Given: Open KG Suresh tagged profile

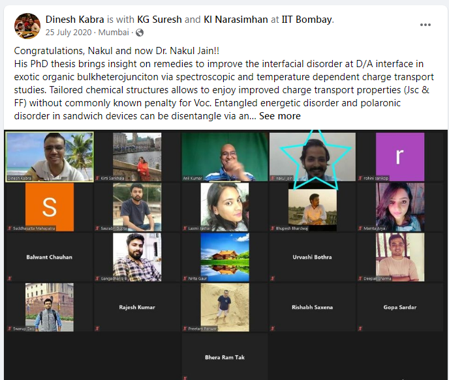Looking at the screenshot, I should [x=159, y=20].
